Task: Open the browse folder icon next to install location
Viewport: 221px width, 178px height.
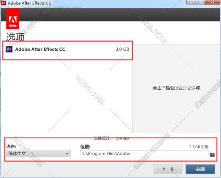Action: [x=212, y=155]
